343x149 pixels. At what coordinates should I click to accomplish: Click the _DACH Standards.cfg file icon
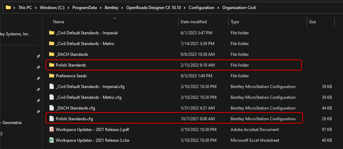coord(52,108)
